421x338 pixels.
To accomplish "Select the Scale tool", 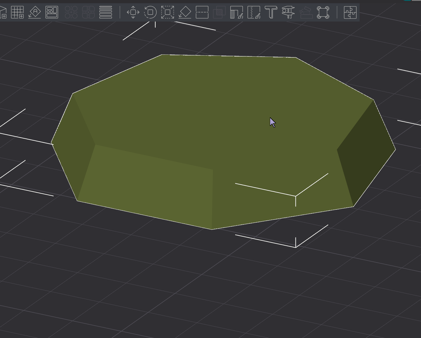I will [168, 12].
